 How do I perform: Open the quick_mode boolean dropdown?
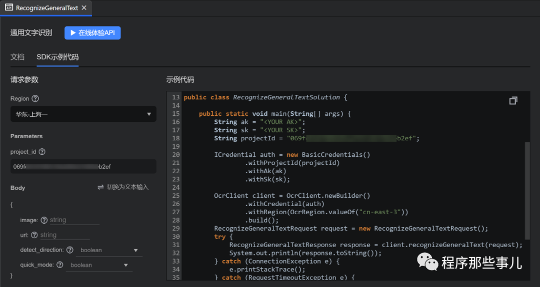pyautogui.click(x=99, y=265)
